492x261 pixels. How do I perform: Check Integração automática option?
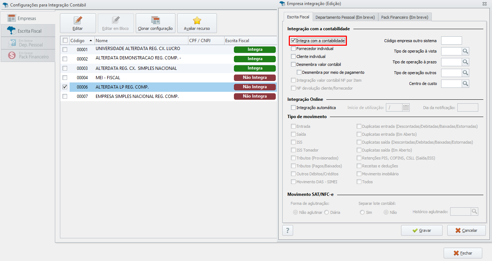pyautogui.click(x=293, y=108)
